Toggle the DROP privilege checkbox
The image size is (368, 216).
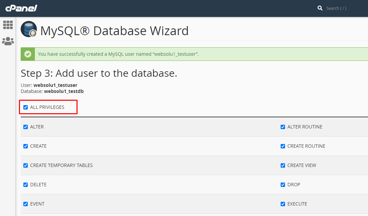283,185
